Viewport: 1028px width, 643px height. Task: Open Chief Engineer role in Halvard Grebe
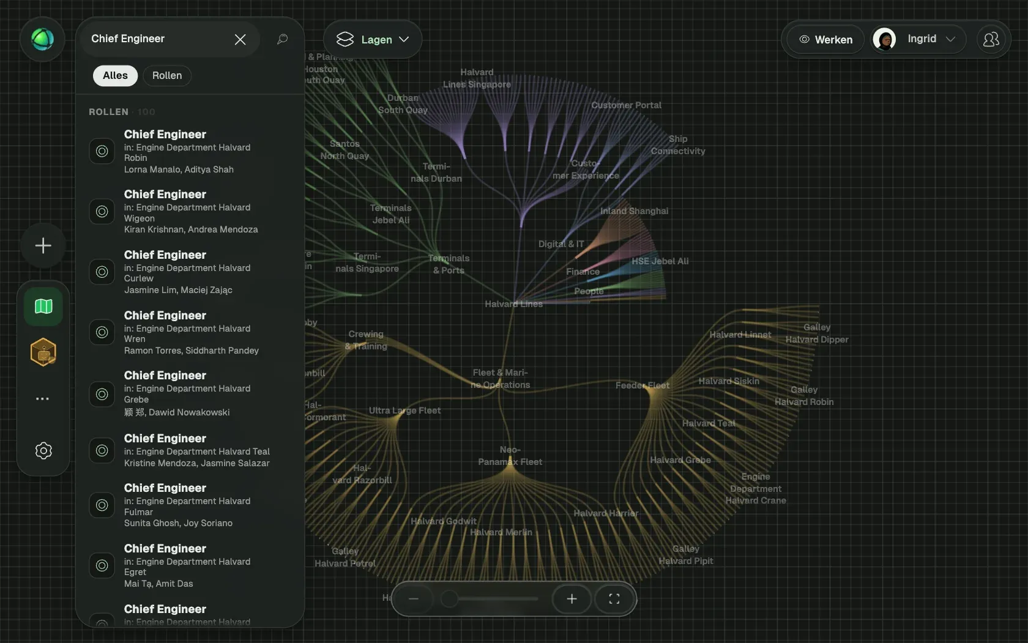pyautogui.click(x=190, y=393)
